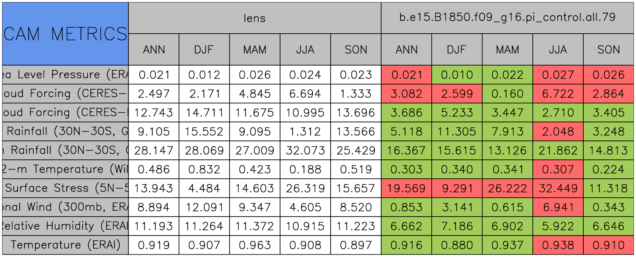Select the green cell showing 16.367
This screenshot has width=636, height=257.
(406, 150)
